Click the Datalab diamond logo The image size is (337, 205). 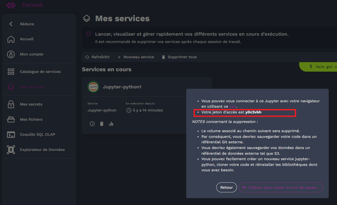coord(11,5)
